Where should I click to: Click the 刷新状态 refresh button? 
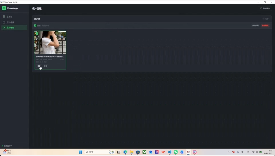265,8
